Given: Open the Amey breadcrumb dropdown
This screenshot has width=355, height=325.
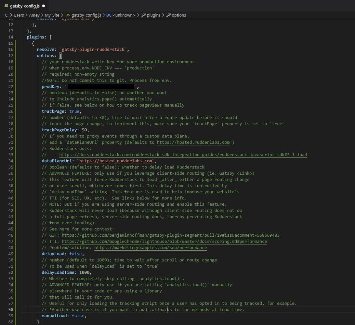Looking at the screenshot, I should click(34, 15).
